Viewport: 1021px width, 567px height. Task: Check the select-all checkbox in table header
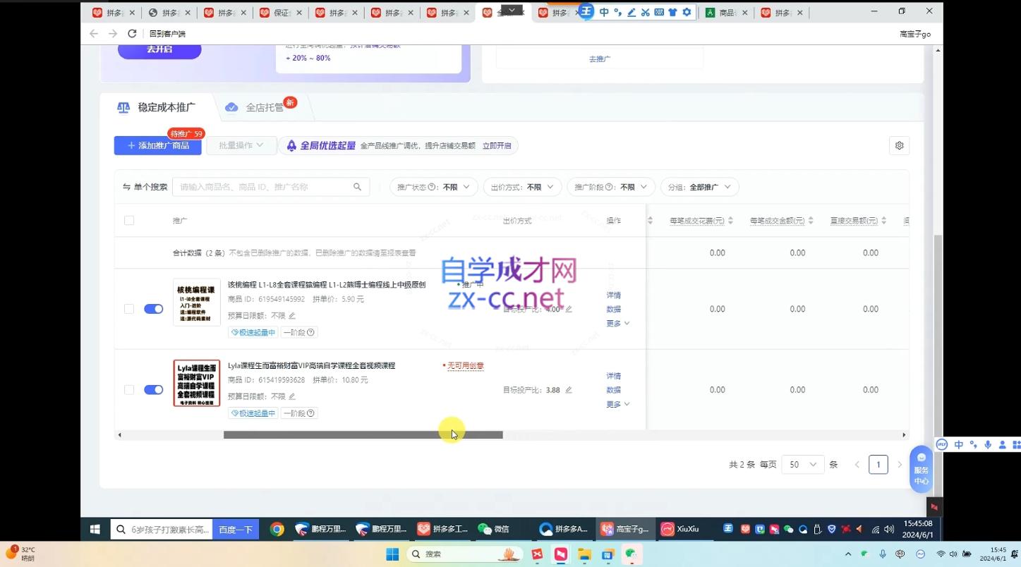point(129,221)
